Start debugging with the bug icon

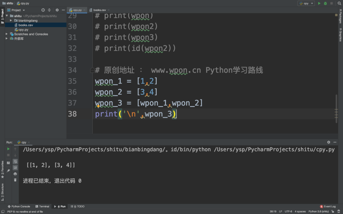pos(325,3)
